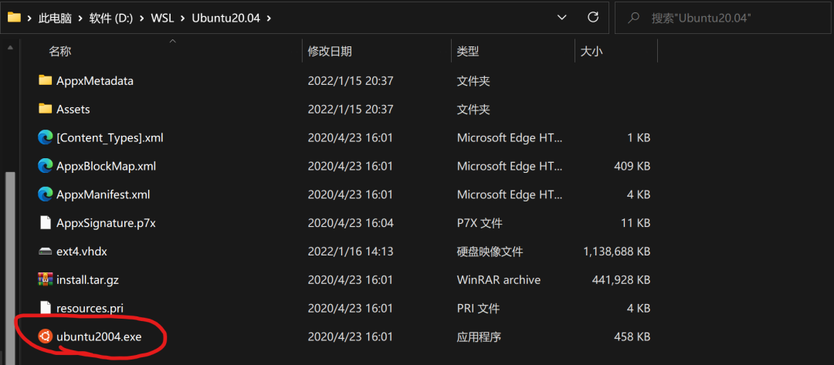
Task: Click the resources.pri file icon
Action: [x=46, y=308]
